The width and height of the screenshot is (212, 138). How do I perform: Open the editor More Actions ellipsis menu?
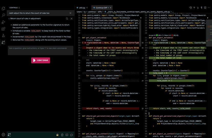pyautogui.click(x=209, y=8)
